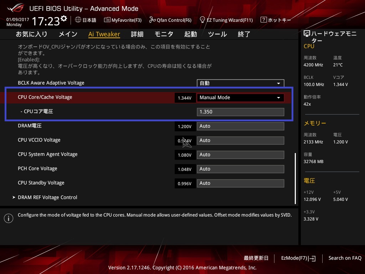Open the ツール tab
This screenshot has width=365, height=274.
coord(217,34)
